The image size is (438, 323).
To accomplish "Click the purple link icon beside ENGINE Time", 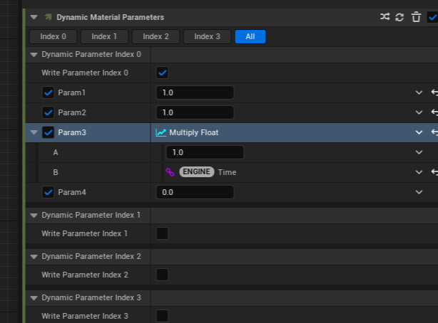I will pos(170,172).
